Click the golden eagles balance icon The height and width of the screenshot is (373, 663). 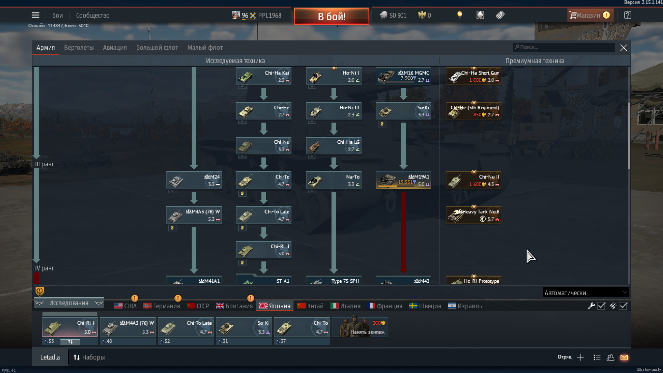[422, 15]
